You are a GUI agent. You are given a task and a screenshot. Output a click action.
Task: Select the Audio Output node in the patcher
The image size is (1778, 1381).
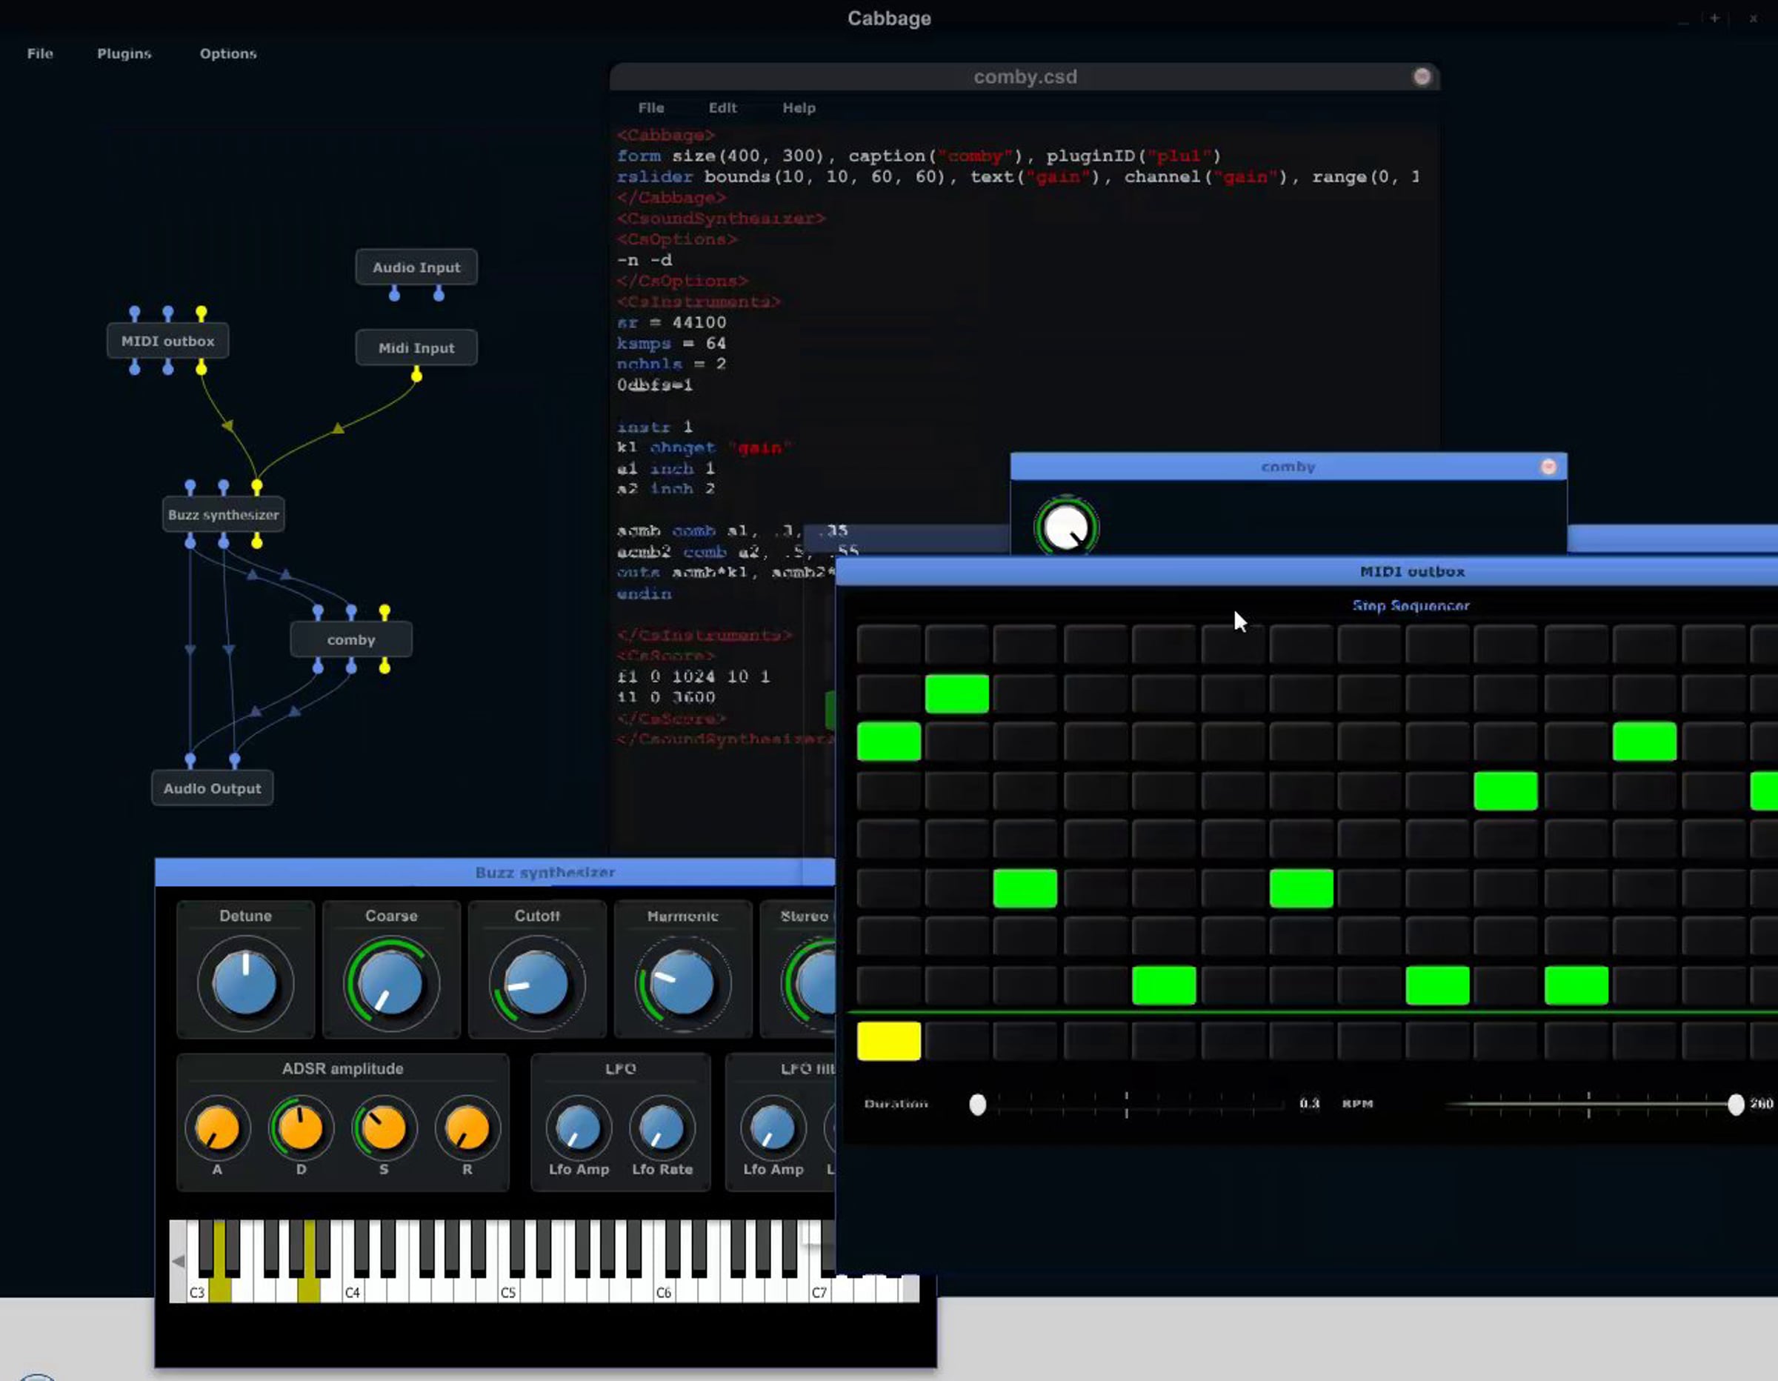tap(212, 788)
